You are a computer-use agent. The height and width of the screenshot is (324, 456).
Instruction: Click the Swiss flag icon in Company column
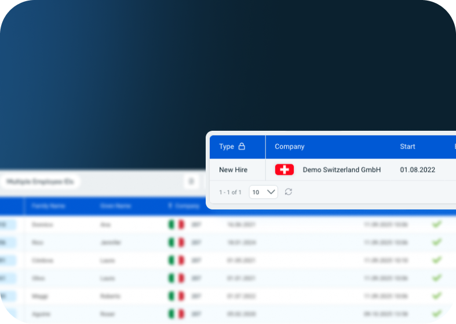[284, 170]
